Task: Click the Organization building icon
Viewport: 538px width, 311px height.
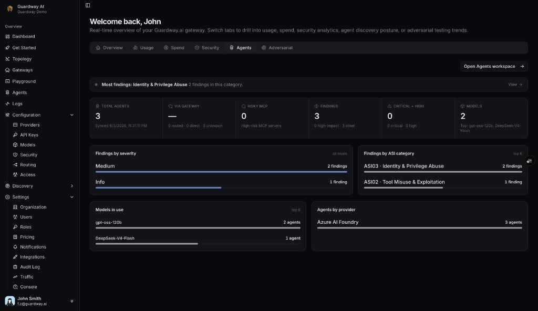Action: click(x=15, y=207)
